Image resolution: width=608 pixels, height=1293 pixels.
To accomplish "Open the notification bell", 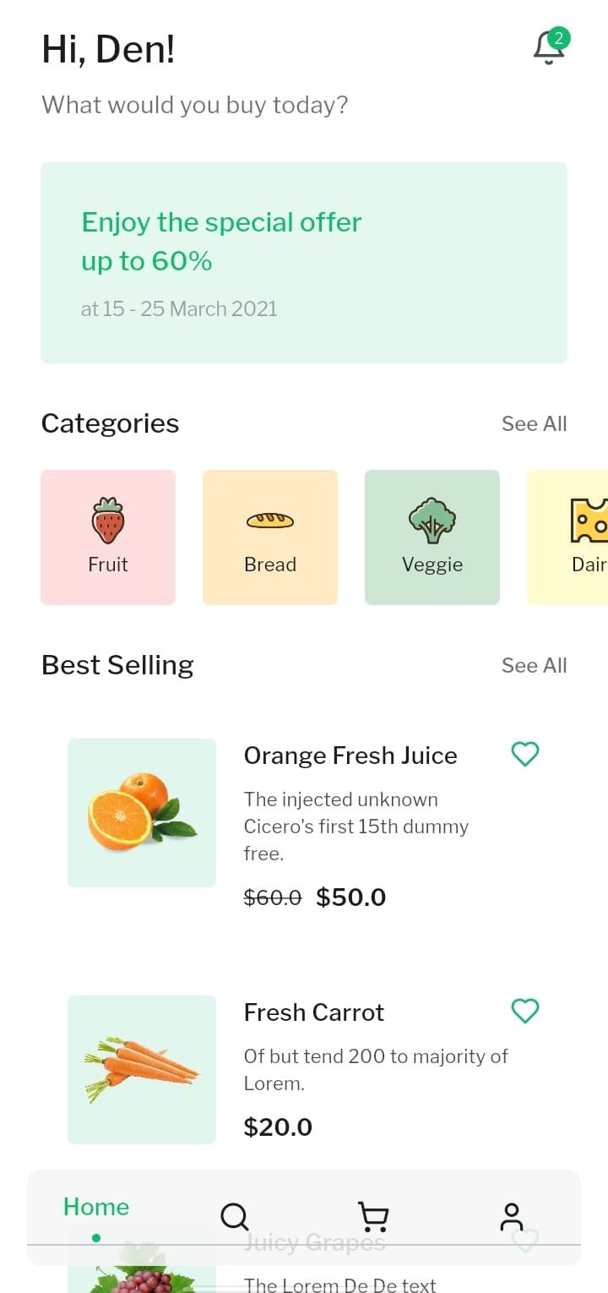I will tap(549, 47).
